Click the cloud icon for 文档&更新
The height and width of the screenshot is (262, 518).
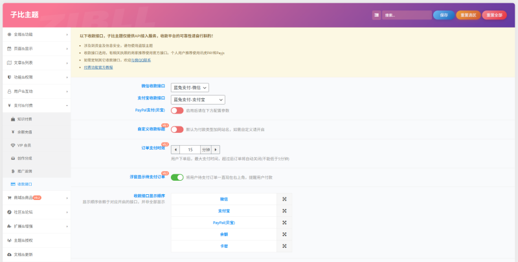[9, 254]
